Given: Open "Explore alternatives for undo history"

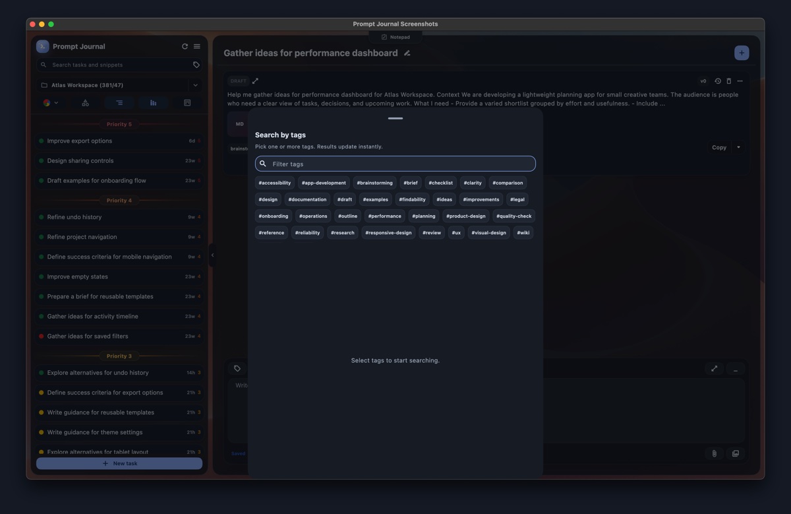Looking at the screenshot, I should [119, 373].
